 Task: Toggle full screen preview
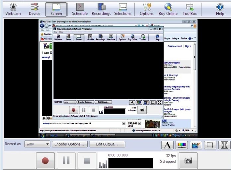pos(224,145)
